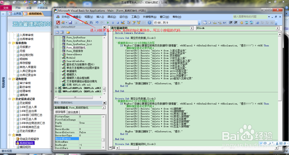Switch to 主界面 document tab in Access

click(15, 14)
